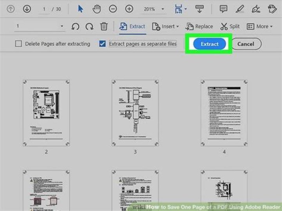Zoom in with the plus icon
Viewport: 282px width, 211px height.
[x=129, y=9]
